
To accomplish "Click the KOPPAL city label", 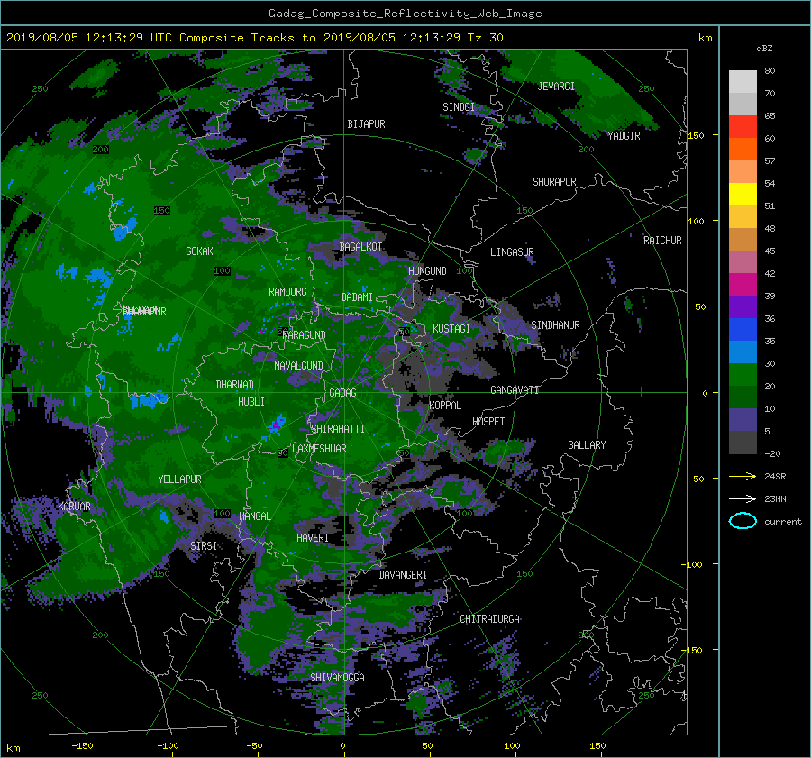I will [445, 406].
